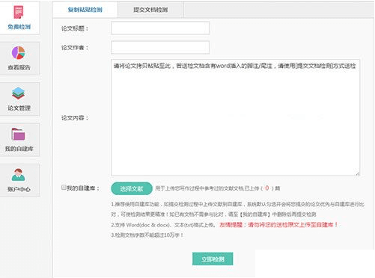This screenshot has width=375, height=278.
Task: Click the note about Word(doc & docx) formats
Action: [163, 225]
